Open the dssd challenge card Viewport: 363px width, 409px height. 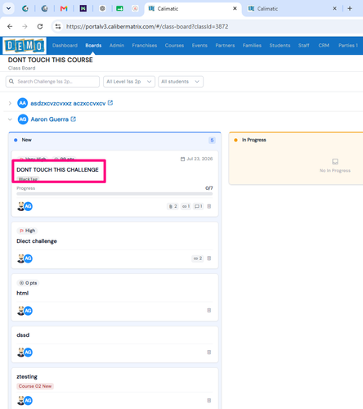click(x=23, y=335)
